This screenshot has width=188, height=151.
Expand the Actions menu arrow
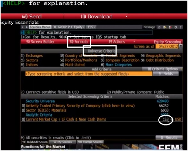click(134, 42)
